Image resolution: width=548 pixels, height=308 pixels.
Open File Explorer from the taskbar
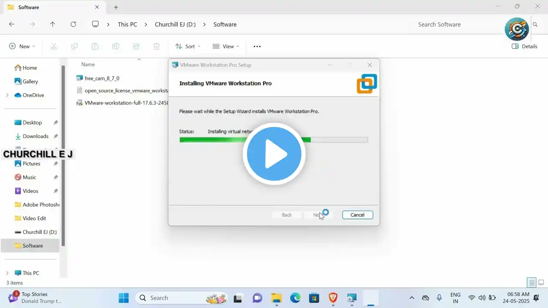coord(277,298)
